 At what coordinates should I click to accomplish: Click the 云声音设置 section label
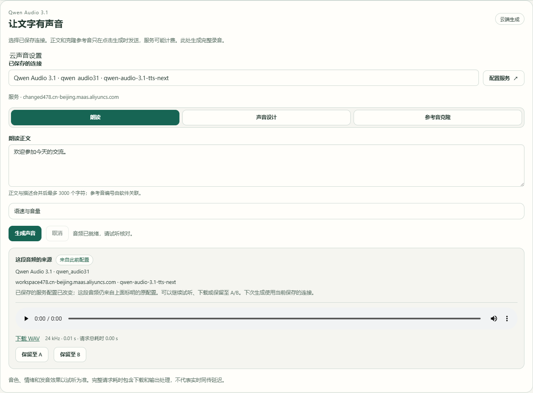click(26, 56)
